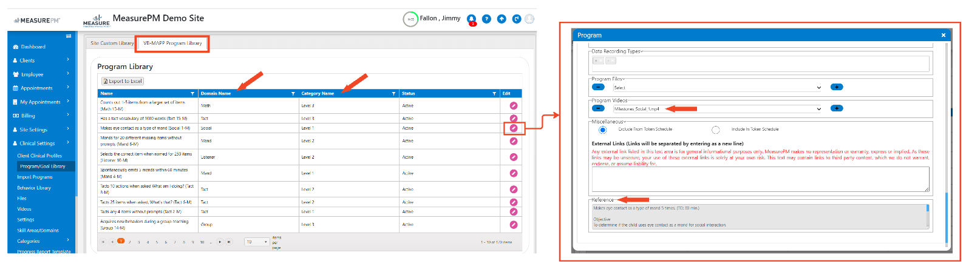Edit the Counts out 1-5 items program
Image resolution: width=966 pixels, height=267 pixels.
514,105
